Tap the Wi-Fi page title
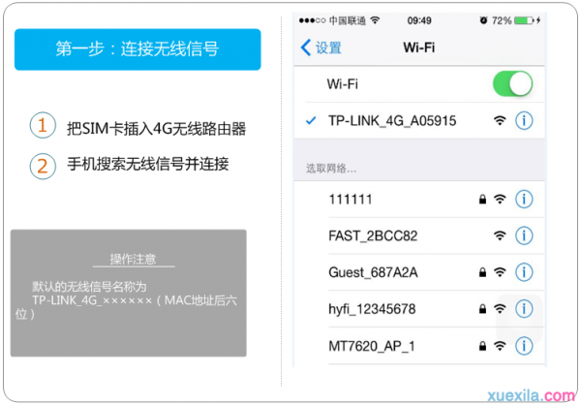Screen dimensions: 581x405 [419, 47]
